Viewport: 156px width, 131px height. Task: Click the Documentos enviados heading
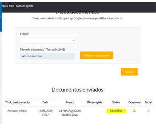tap(78, 90)
